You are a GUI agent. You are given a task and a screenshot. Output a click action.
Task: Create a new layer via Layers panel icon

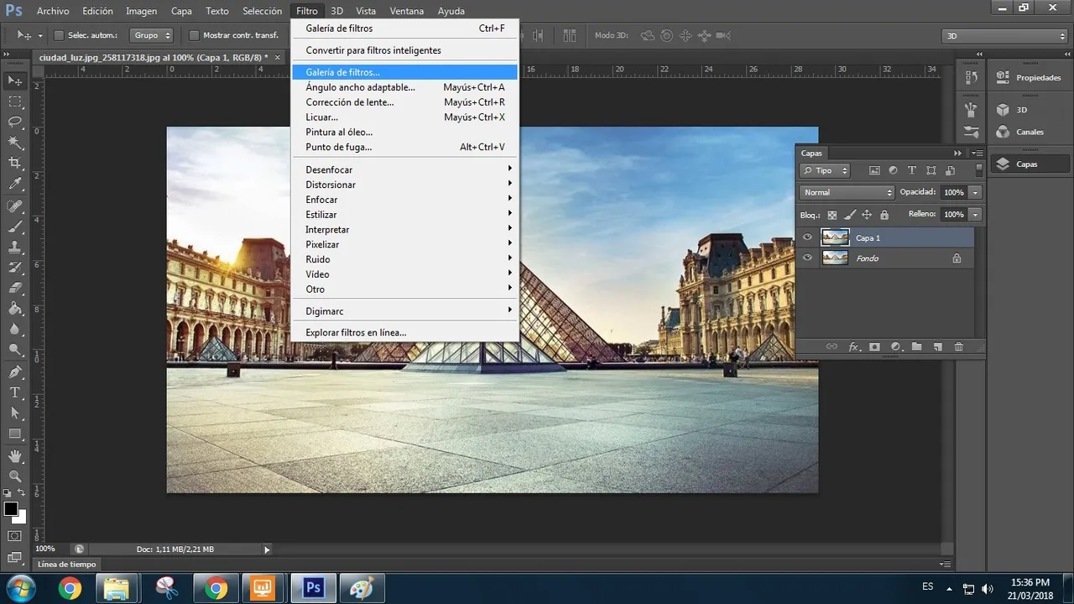(x=938, y=346)
